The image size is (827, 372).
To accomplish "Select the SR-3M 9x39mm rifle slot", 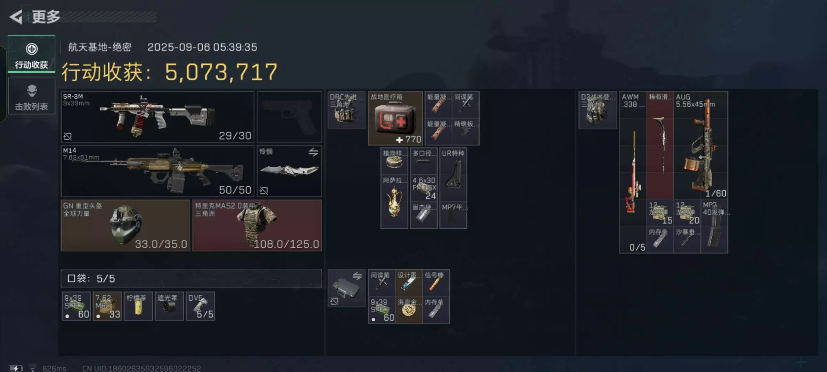I will [x=157, y=117].
